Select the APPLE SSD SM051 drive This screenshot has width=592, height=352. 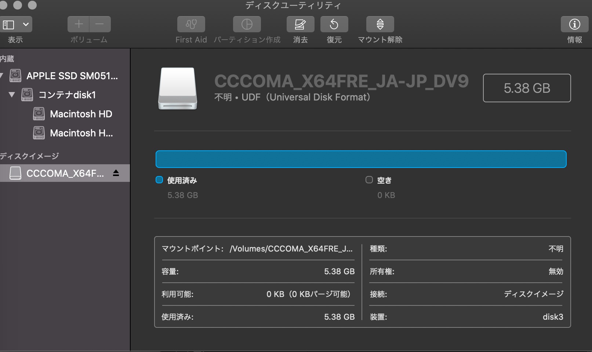pyautogui.click(x=65, y=76)
